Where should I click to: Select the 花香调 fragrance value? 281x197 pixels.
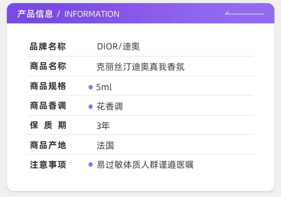pos(109,107)
